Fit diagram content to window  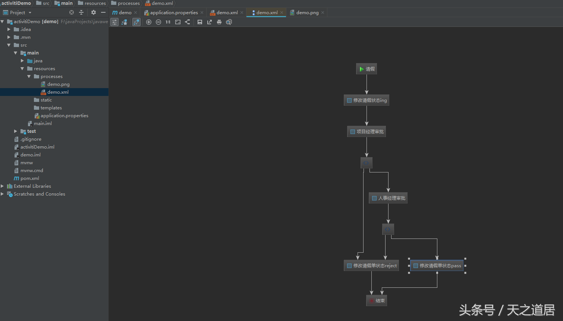coord(178,22)
